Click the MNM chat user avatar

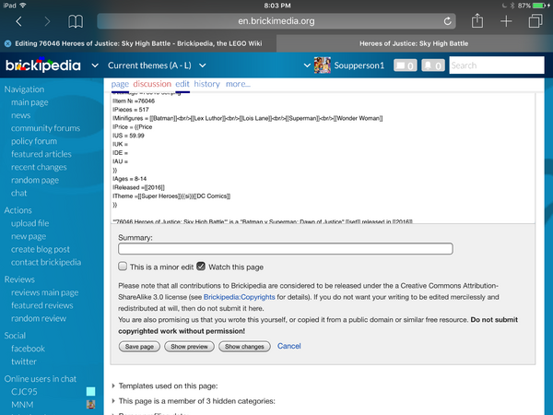(x=90, y=405)
